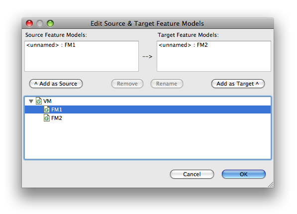Click the FM2 feature model icon
The image size is (297, 214).
pos(47,118)
